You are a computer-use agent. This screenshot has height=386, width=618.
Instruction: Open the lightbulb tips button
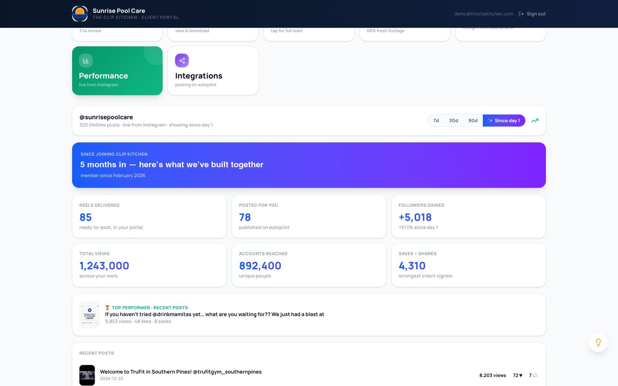coord(598,342)
